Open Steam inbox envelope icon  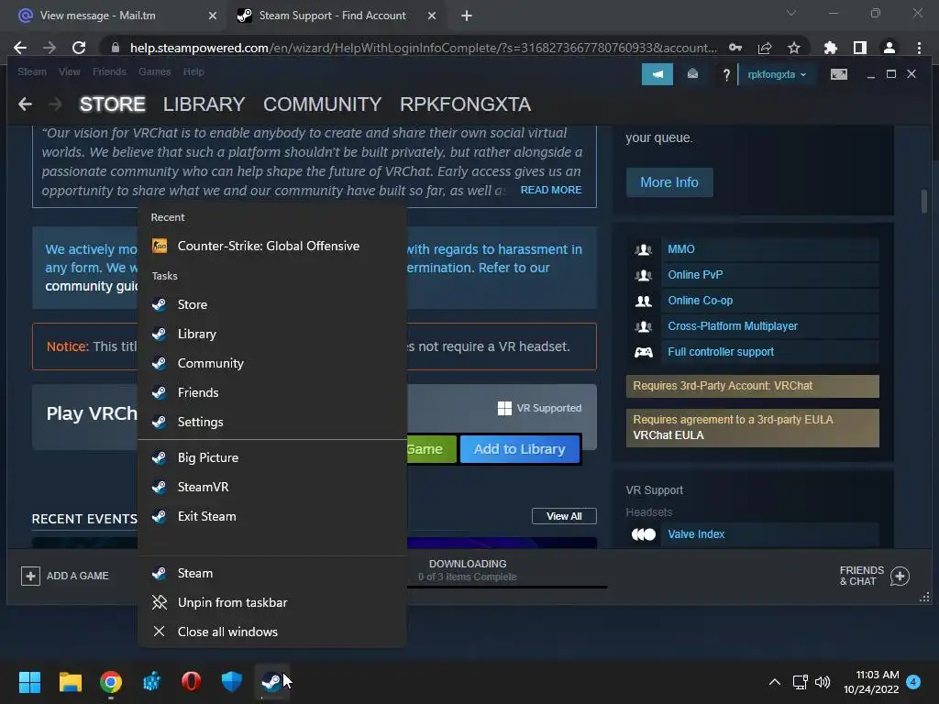[692, 74]
